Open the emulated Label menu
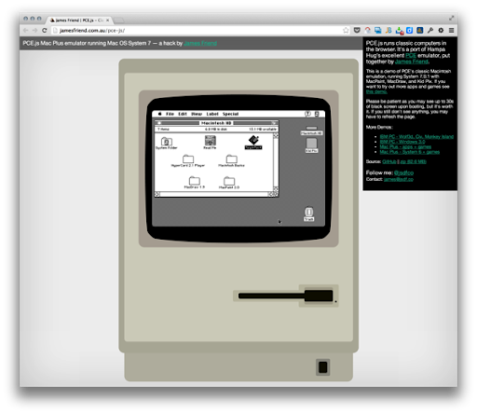This screenshot has width=477, height=414. click(x=212, y=114)
